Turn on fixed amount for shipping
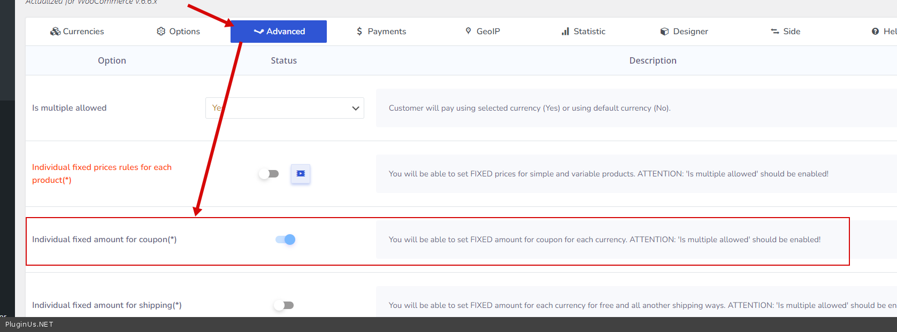Screen dimensions: 897x332 [284, 305]
